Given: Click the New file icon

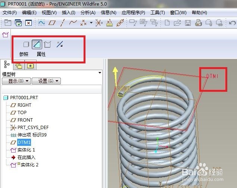Looking at the screenshot, I should [x=167, y=23].
